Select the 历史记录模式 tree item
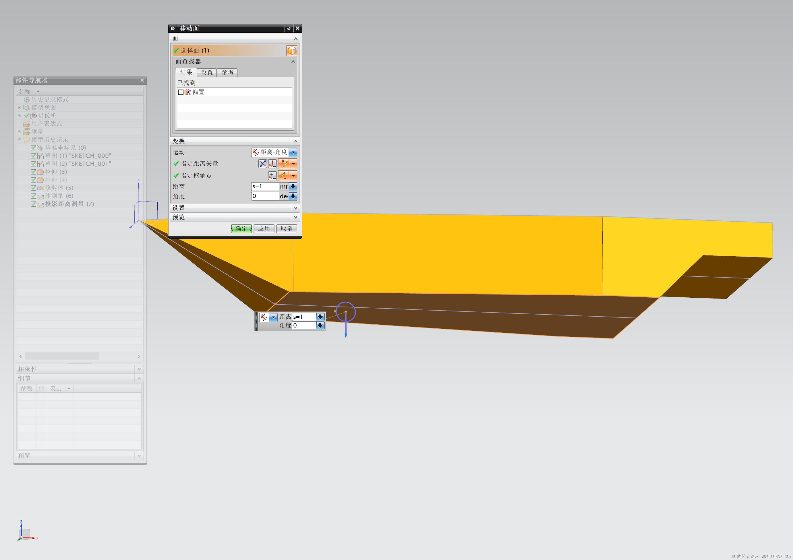The width and height of the screenshot is (793, 560). (x=50, y=100)
